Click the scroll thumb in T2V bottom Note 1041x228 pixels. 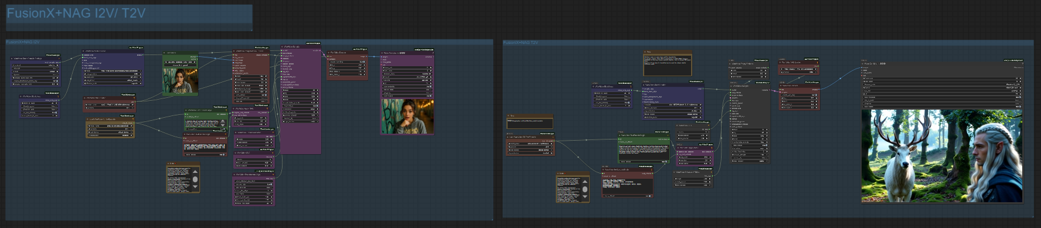pos(584,189)
